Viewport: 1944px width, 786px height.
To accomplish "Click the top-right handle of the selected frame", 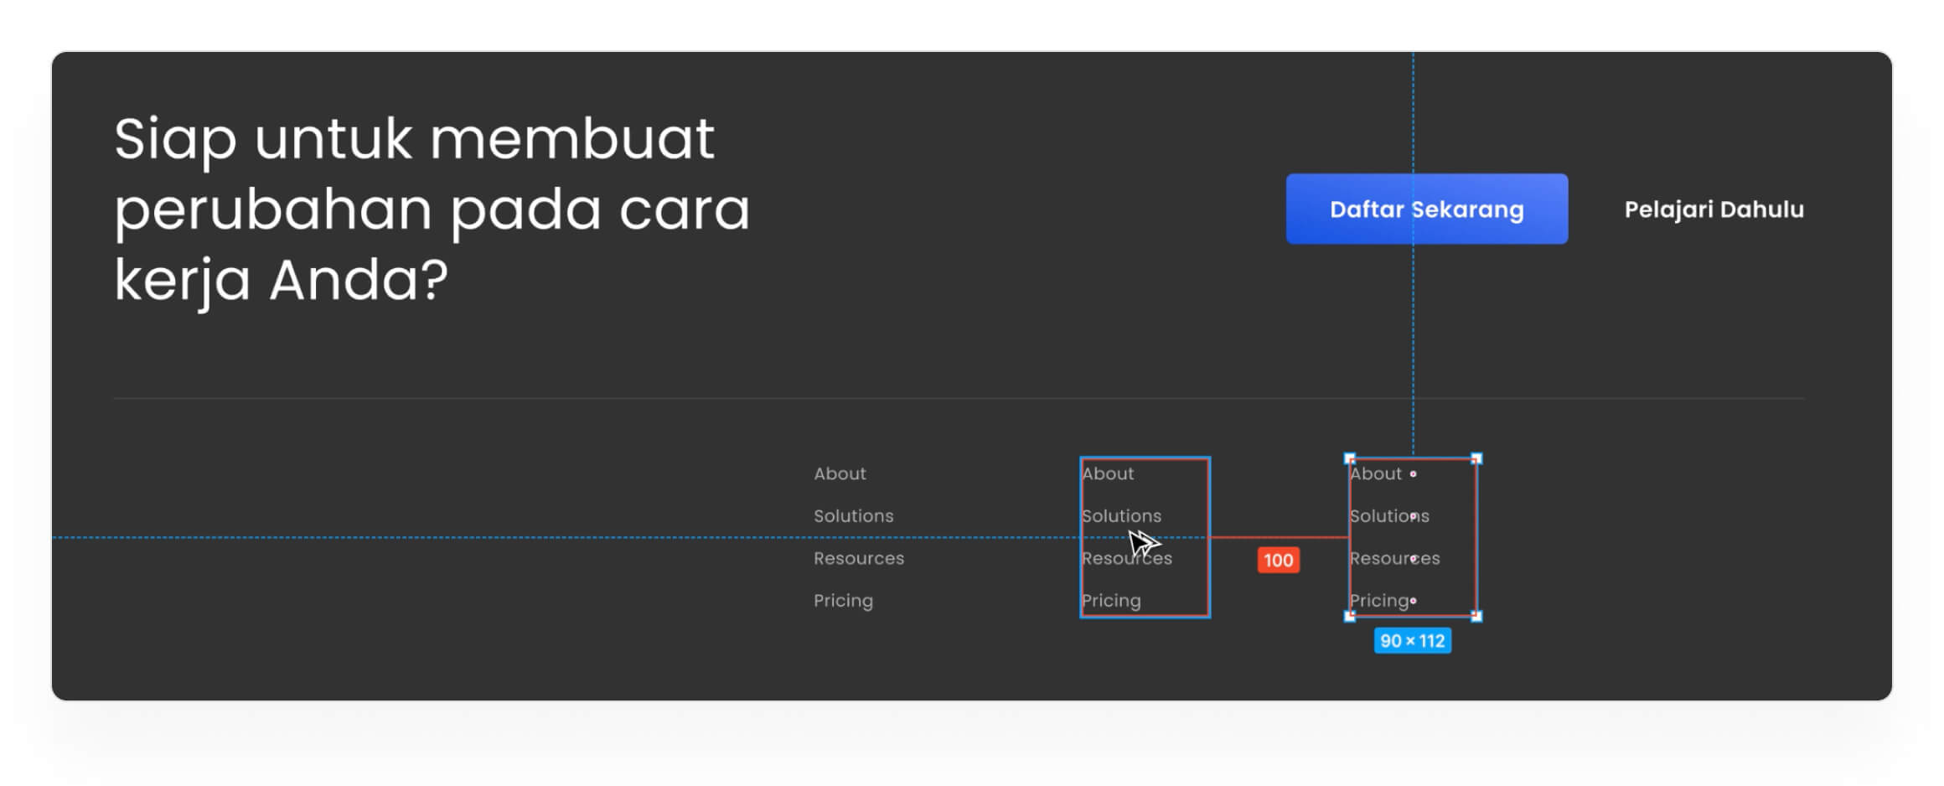I will (1476, 458).
